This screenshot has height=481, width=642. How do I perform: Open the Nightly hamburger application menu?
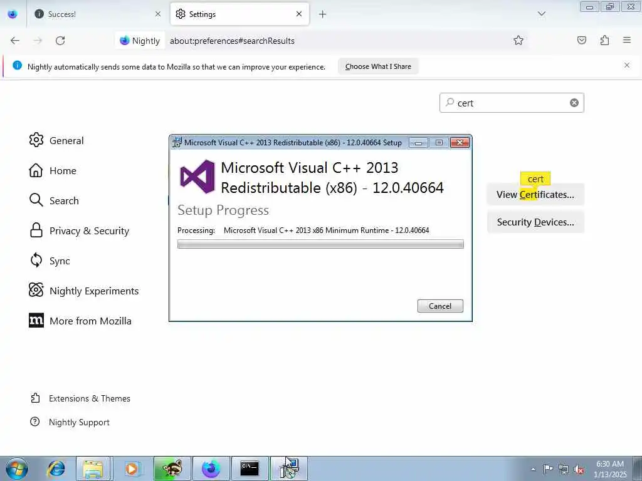pyautogui.click(x=627, y=40)
